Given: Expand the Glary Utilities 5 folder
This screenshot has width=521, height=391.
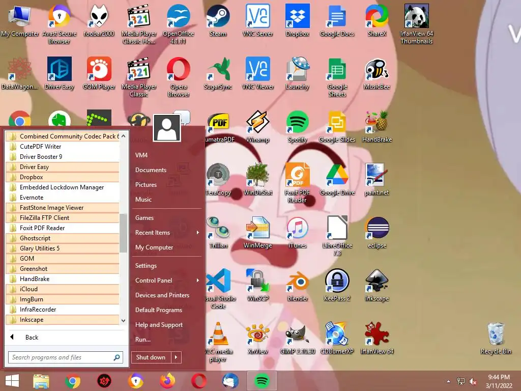Looking at the screenshot, I should click(x=63, y=248).
